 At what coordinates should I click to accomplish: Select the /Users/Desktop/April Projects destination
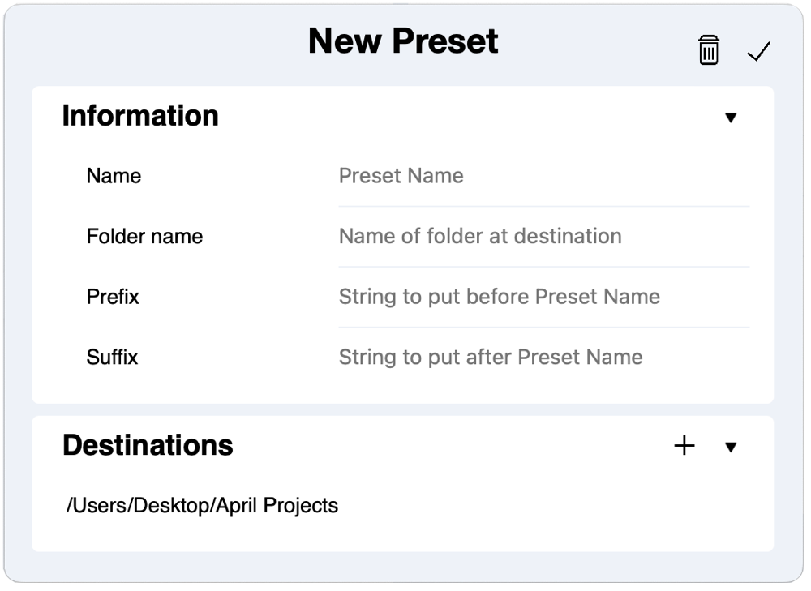click(x=202, y=505)
